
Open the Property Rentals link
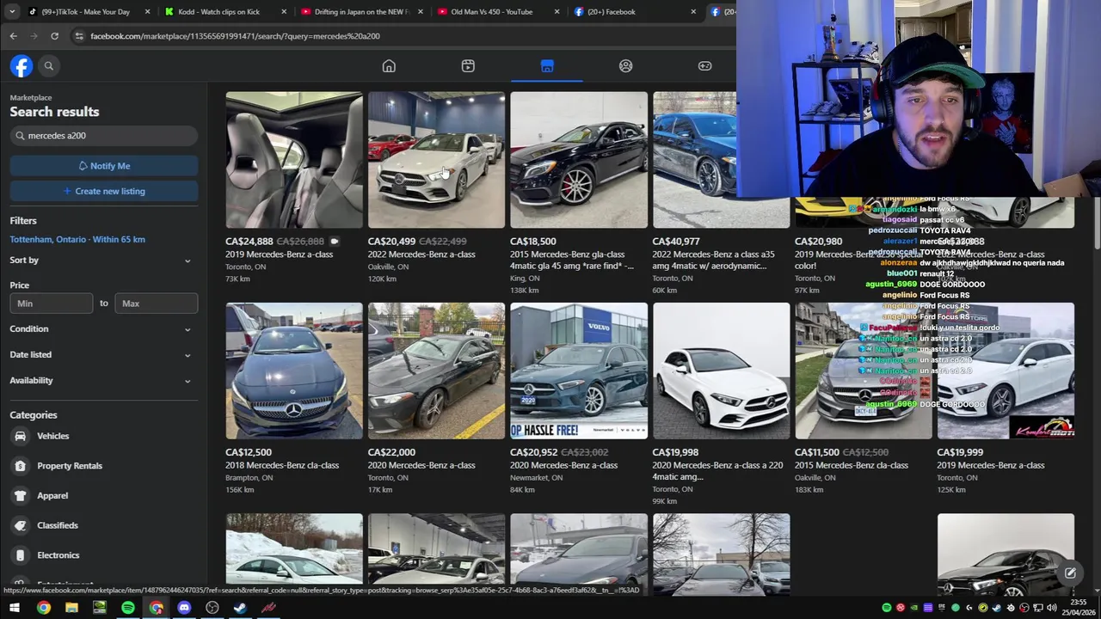click(x=70, y=466)
